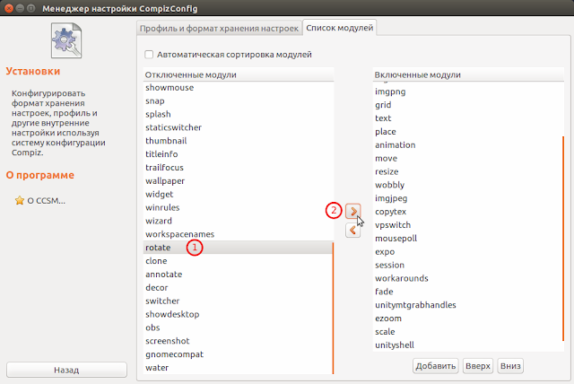Select copytex in enabled modules

(467, 212)
